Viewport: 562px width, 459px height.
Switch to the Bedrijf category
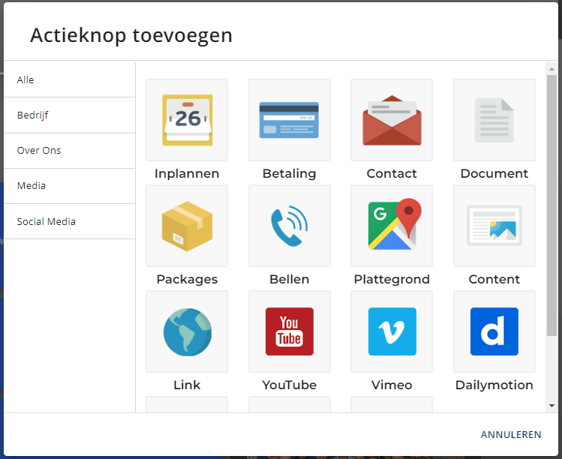pos(70,115)
